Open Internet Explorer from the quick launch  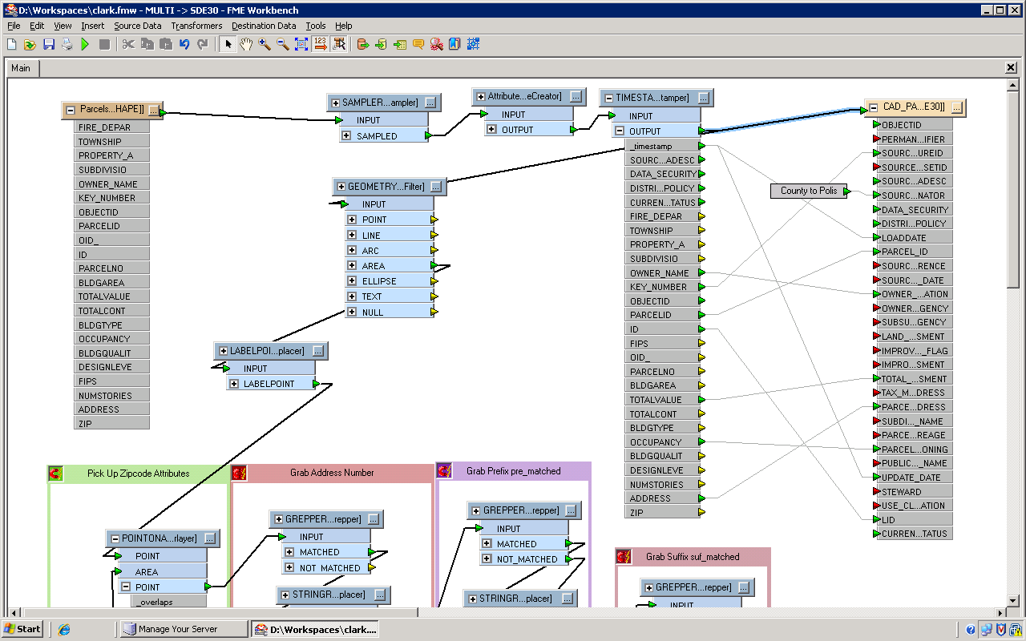64,629
